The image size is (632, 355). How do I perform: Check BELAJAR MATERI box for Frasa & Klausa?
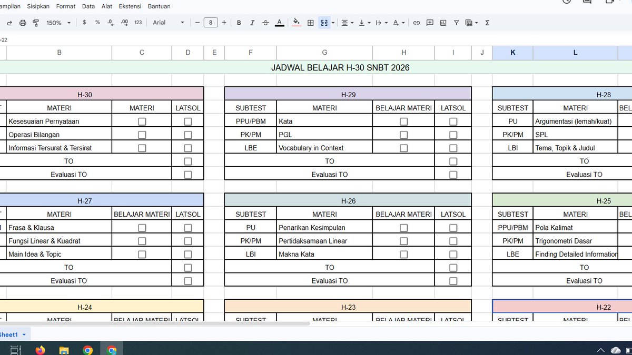[x=142, y=228]
